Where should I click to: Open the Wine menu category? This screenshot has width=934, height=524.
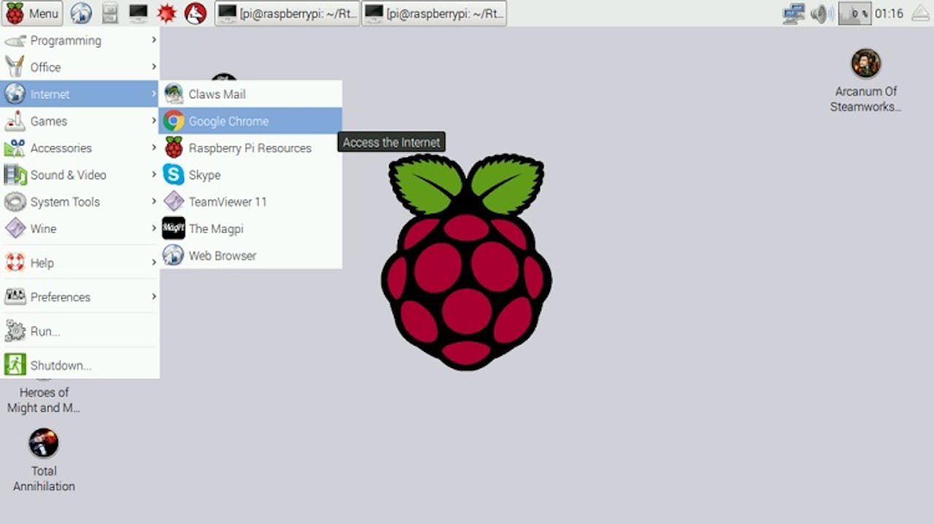[80, 229]
